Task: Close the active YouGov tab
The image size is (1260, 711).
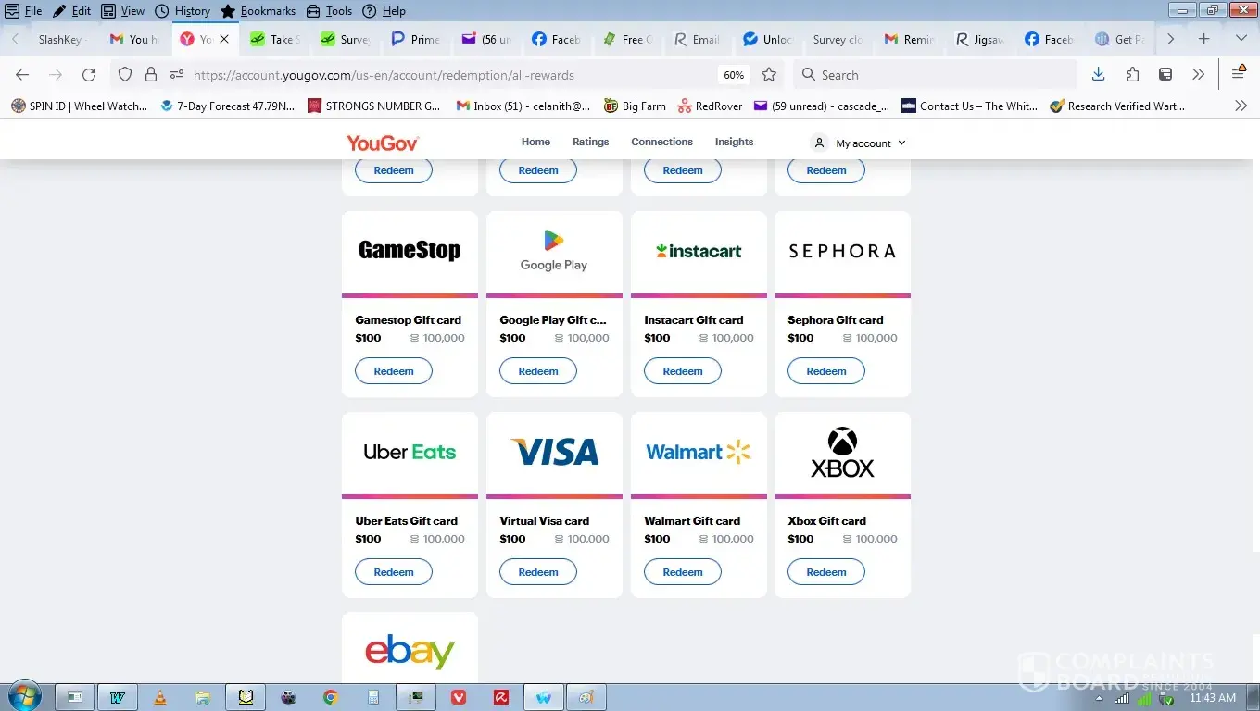Action: click(x=224, y=39)
